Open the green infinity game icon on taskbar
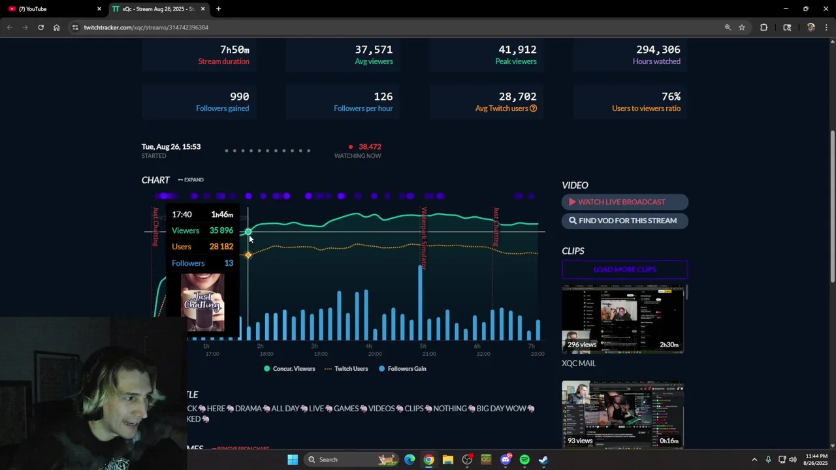Image resolution: width=836 pixels, height=470 pixels. click(486, 460)
